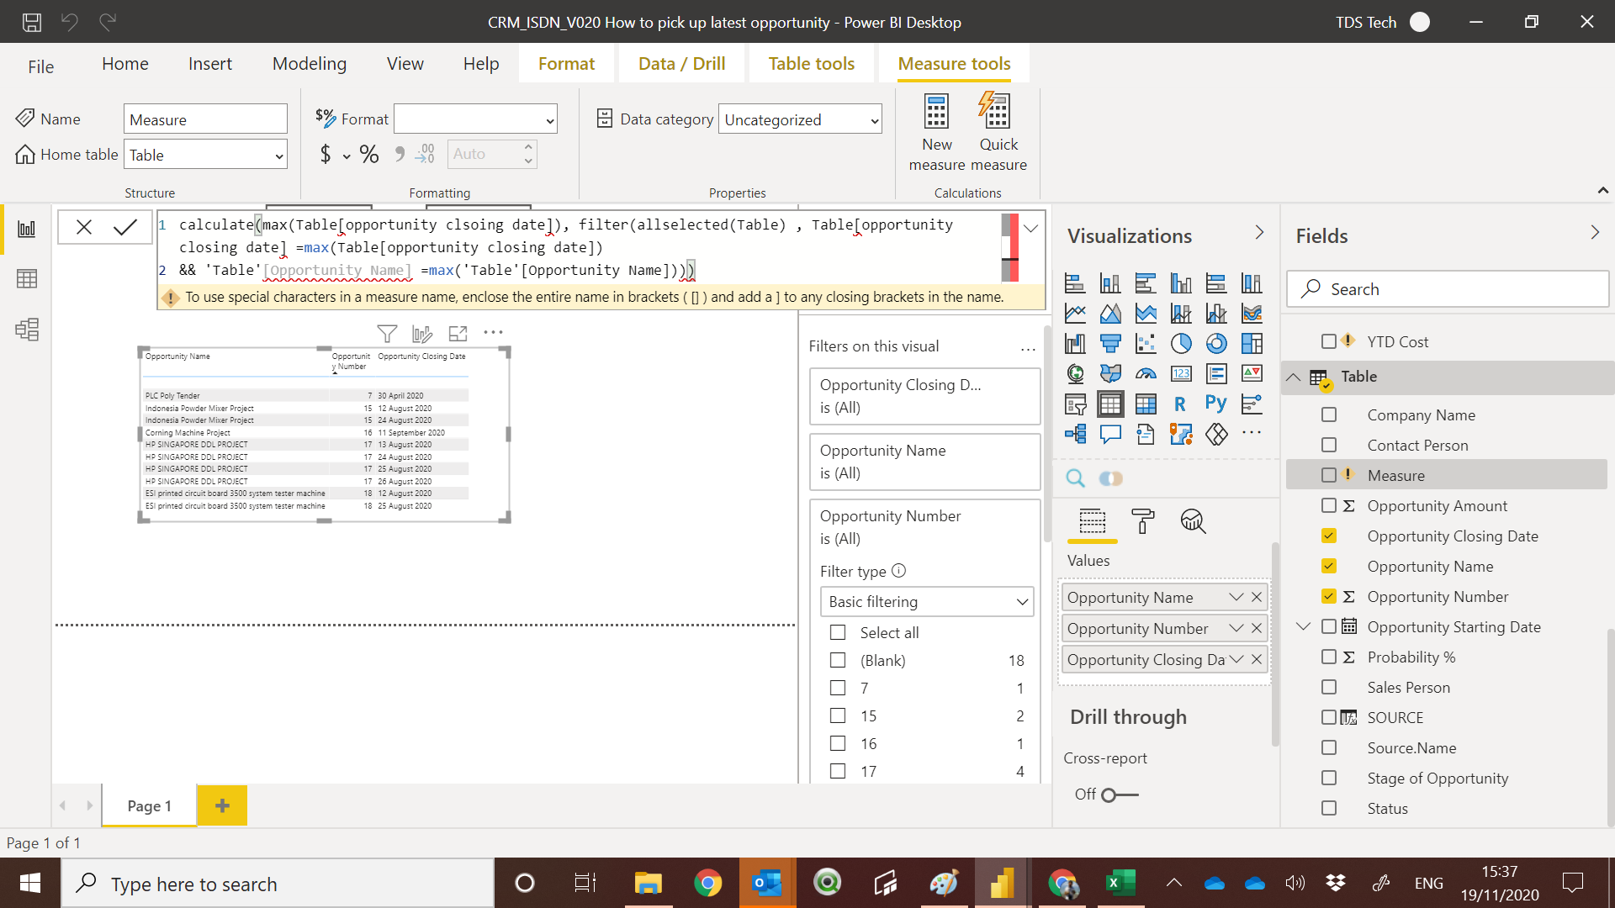Add a new page with plus button

(222, 805)
